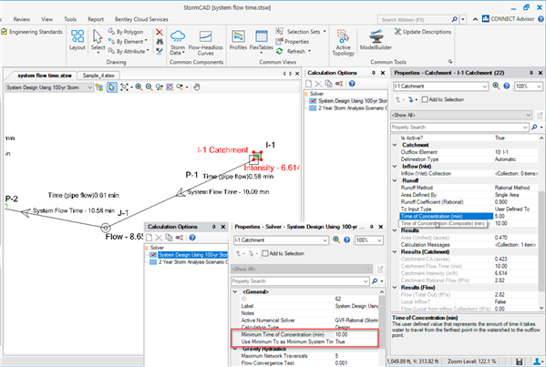Open Selection Sets
The image size is (546, 367).
(301, 32)
